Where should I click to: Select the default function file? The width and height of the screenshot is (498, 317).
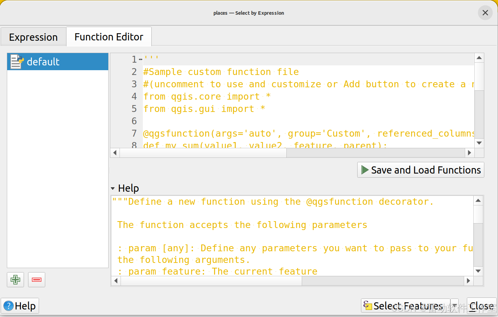tap(58, 62)
